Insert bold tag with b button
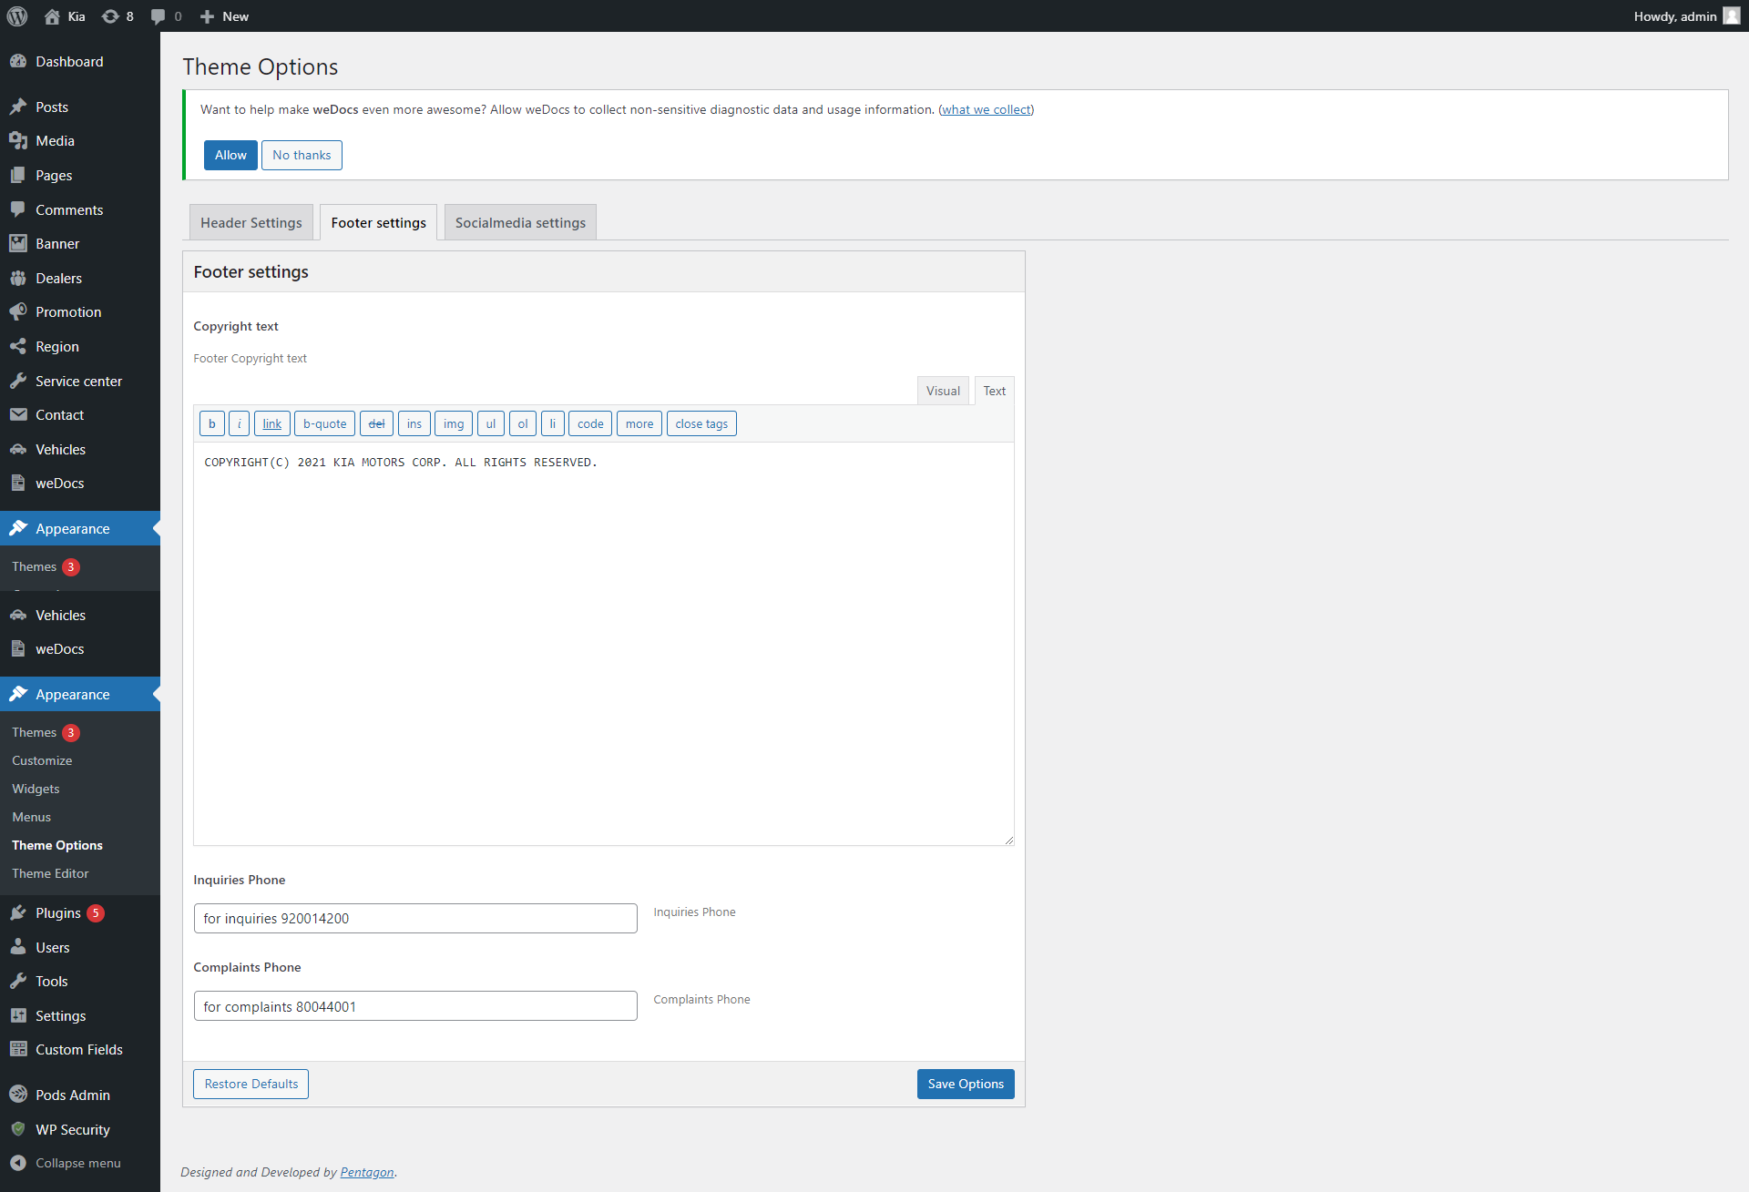This screenshot has width=1749, height=1192. coord(212,423)
